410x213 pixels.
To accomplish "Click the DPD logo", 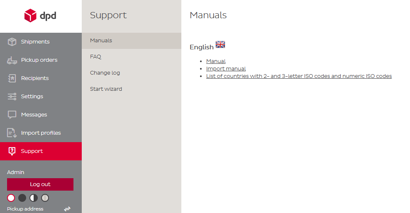I will pos(40,16).
